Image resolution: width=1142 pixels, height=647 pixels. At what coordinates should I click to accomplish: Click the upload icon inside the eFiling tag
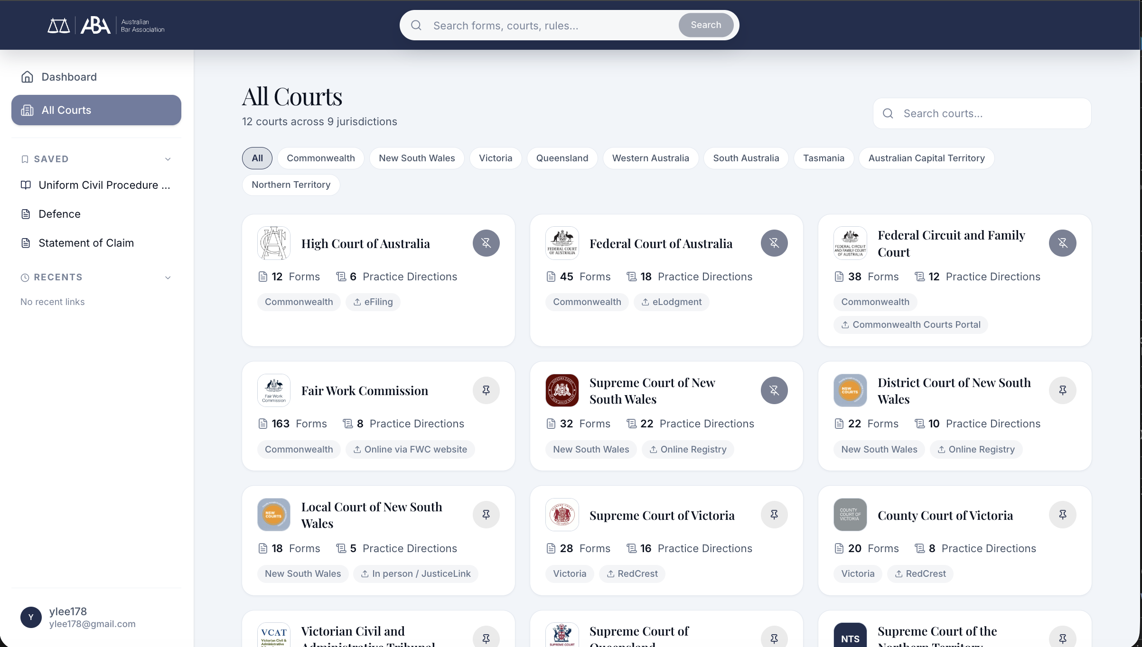(x=357, y=302)
